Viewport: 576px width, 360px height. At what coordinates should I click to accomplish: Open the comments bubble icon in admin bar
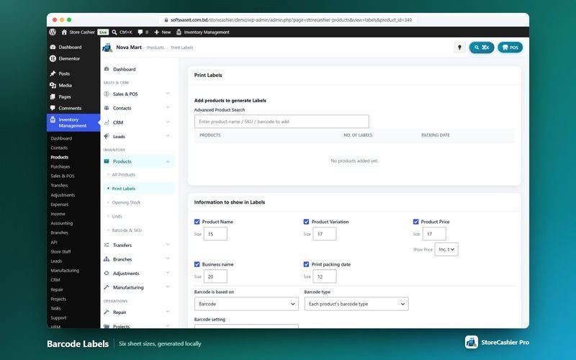point(140,32)
